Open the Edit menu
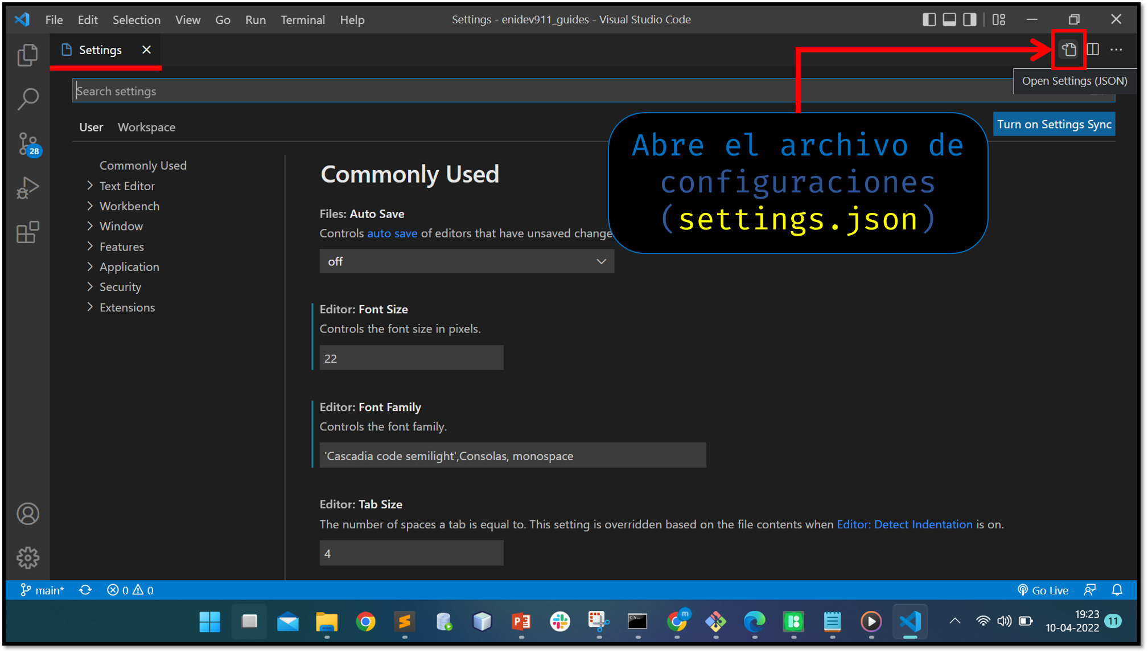Screen dimensions: 1148x653 (x=88, y=19)
